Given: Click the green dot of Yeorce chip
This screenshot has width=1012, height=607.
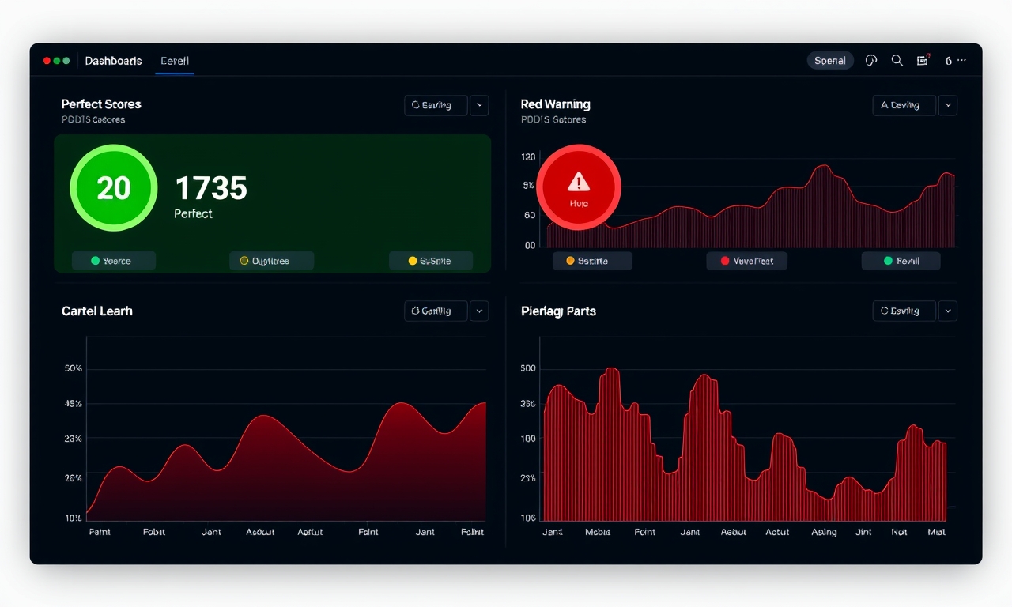Looking at the screenshot, I should [95, 261].
